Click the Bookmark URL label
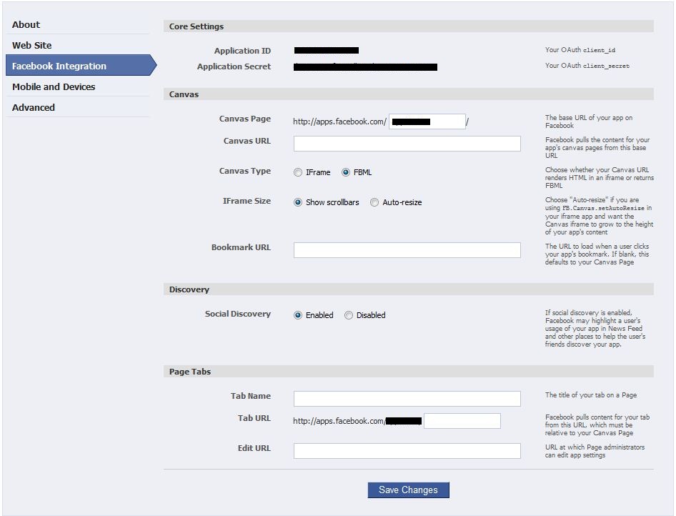676x516 pixels. (241, 247)
